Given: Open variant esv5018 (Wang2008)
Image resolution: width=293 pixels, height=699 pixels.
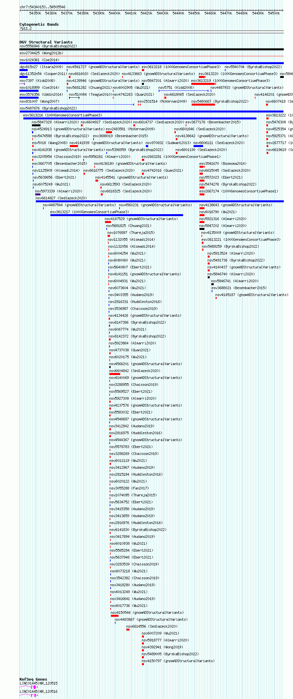Looking at the screenshot, I should point(50,143).
